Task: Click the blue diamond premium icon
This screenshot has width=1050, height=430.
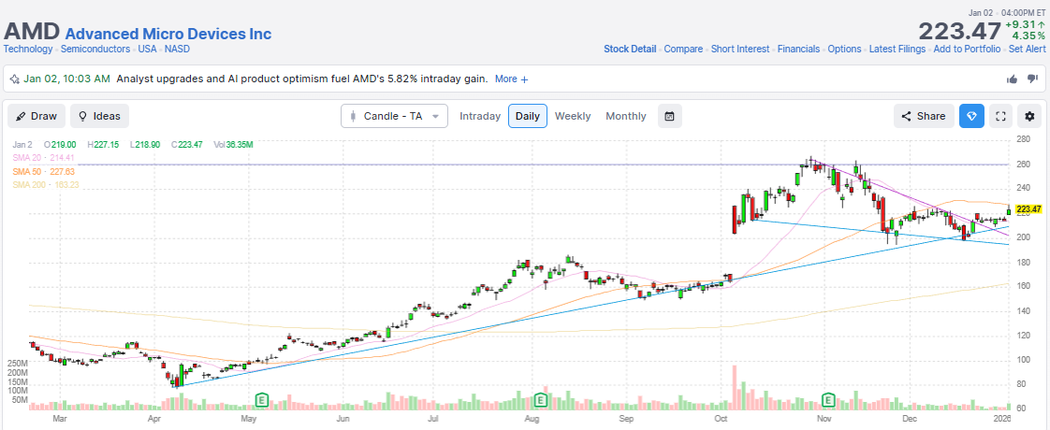Action: coord(971,116)
